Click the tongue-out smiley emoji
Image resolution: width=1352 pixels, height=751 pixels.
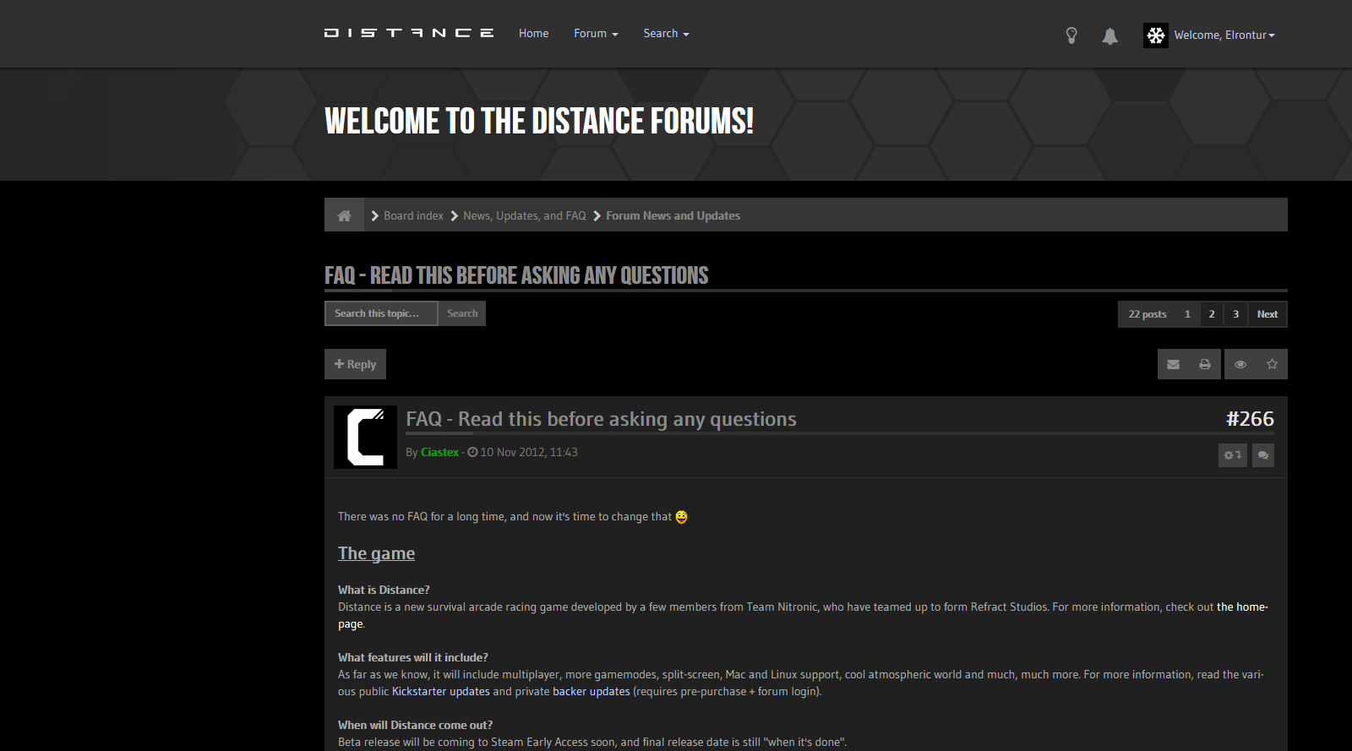(x=681, y=517)
